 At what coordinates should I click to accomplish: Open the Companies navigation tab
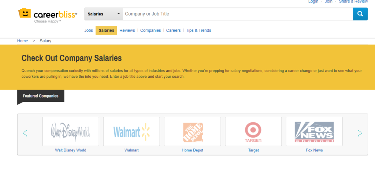coord(151,31)
